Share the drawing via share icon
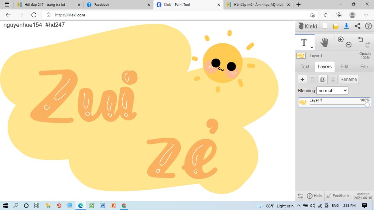 coord(357,26)
